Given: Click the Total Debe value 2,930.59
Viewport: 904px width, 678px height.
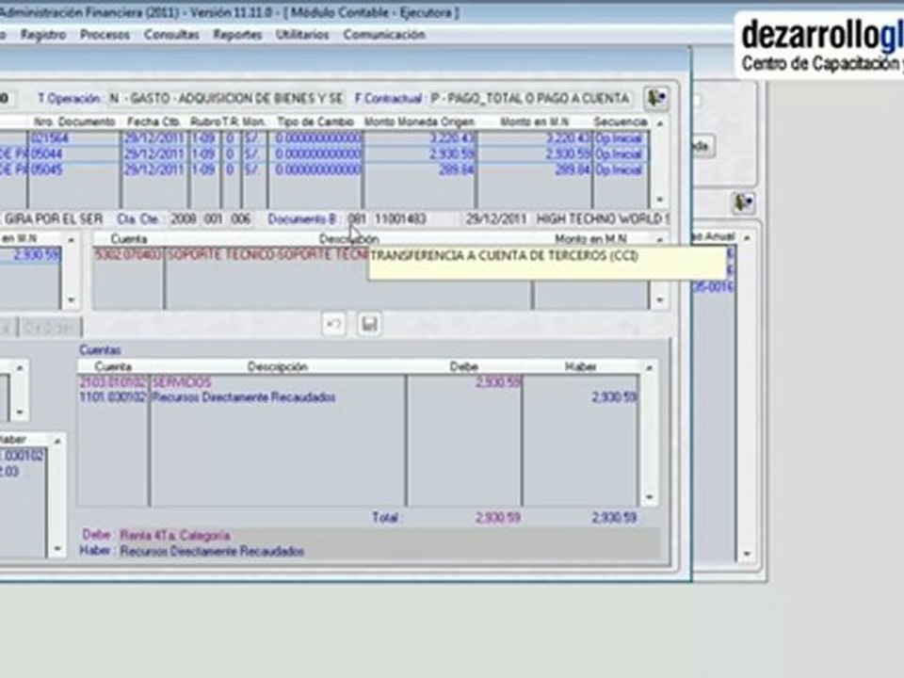Looking at the screenshot, I should [498, 517].
